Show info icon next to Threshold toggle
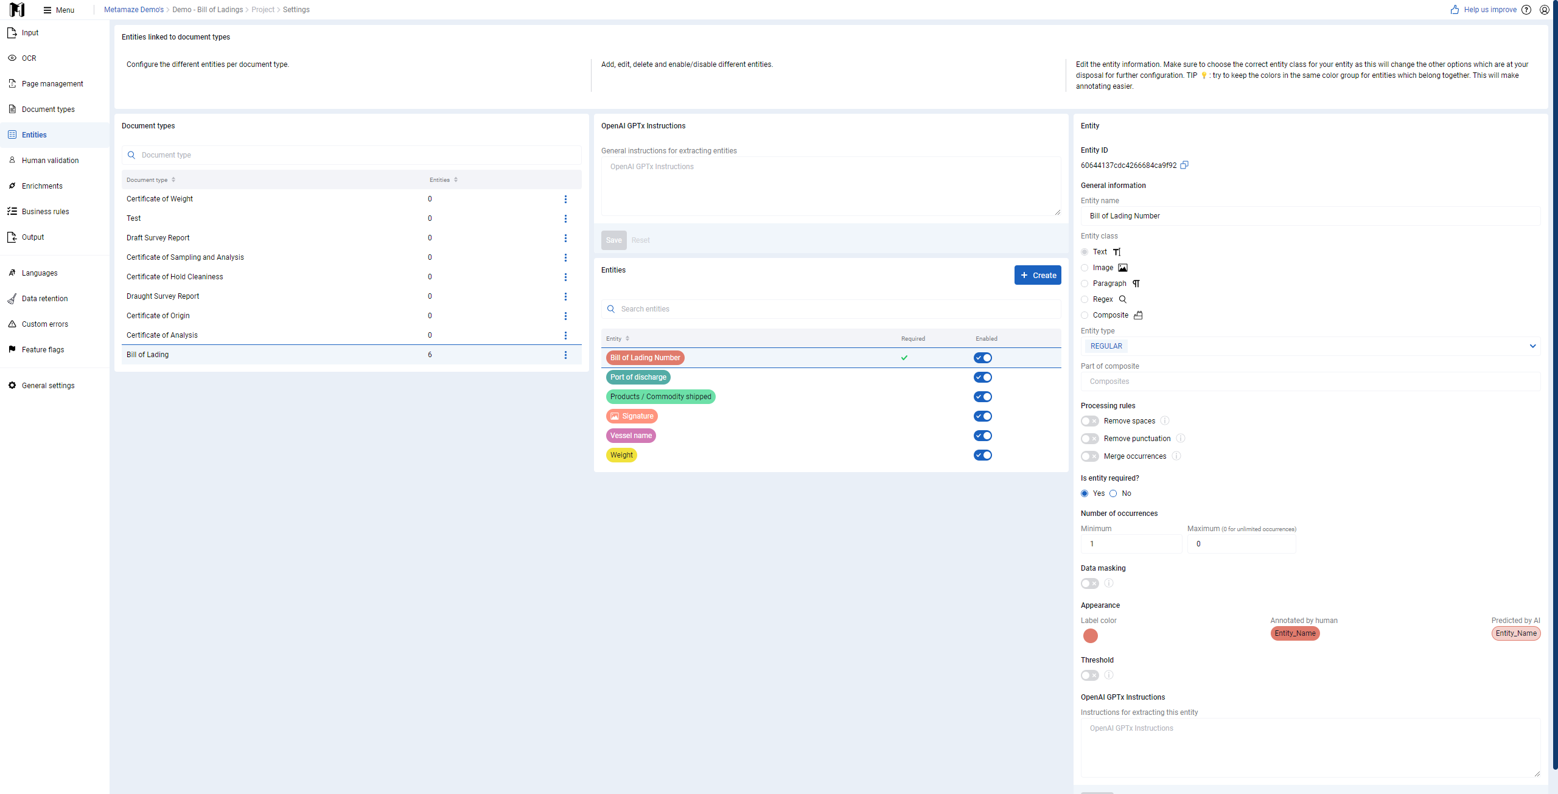The height and width of the screenshot is (794, 1558). pos(1109,675)
